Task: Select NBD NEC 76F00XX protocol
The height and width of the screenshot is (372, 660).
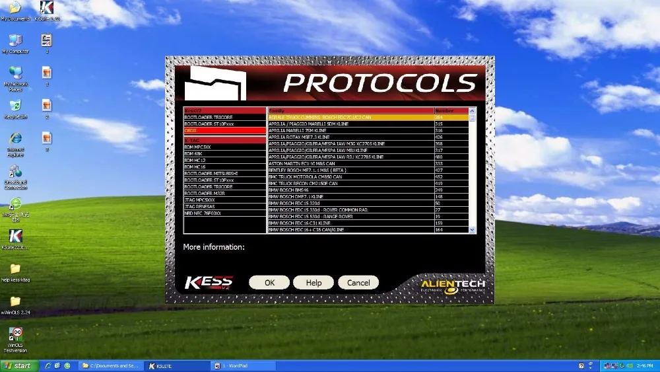Action: 225,213
